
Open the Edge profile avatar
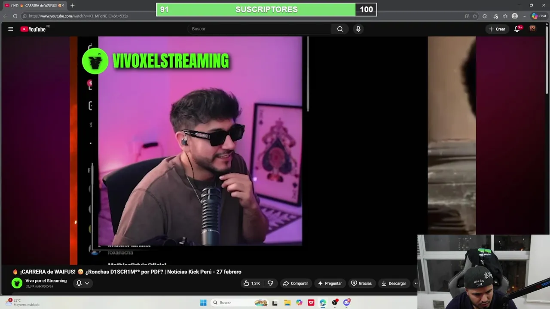(515, 16)
